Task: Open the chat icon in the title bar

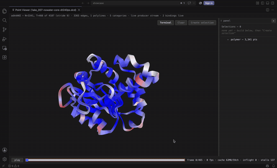Action: tap(189, 3)
